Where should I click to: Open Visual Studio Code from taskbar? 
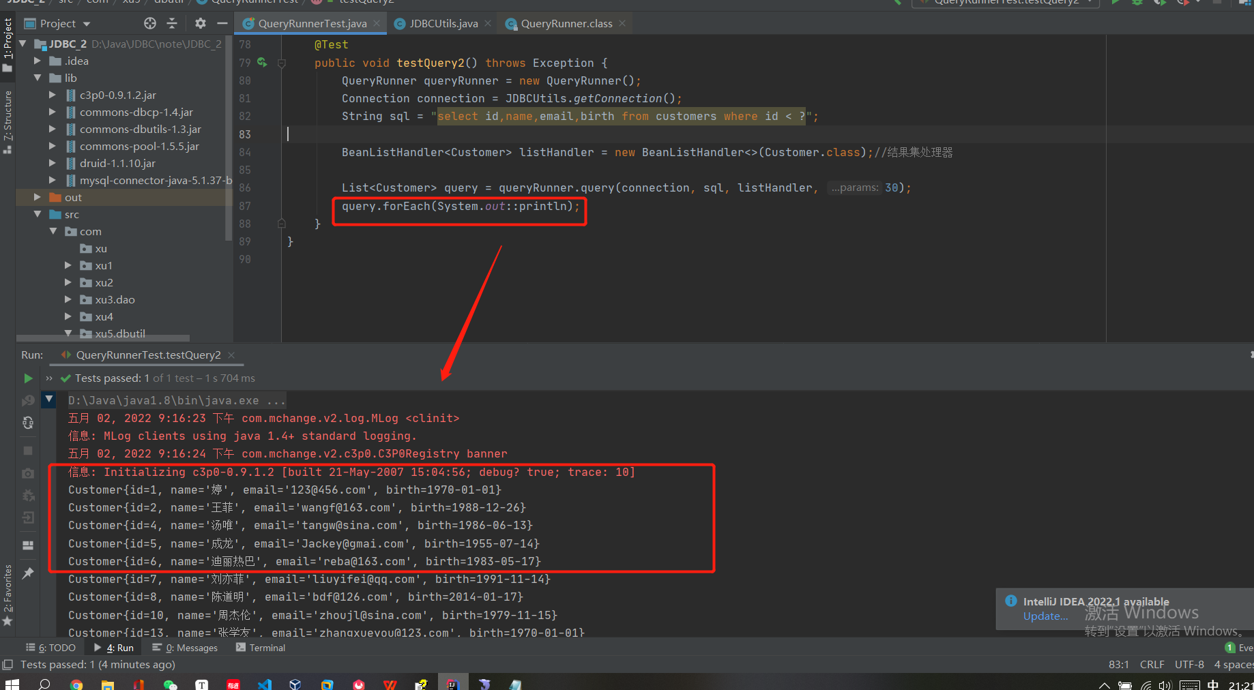tap(265, 684)
